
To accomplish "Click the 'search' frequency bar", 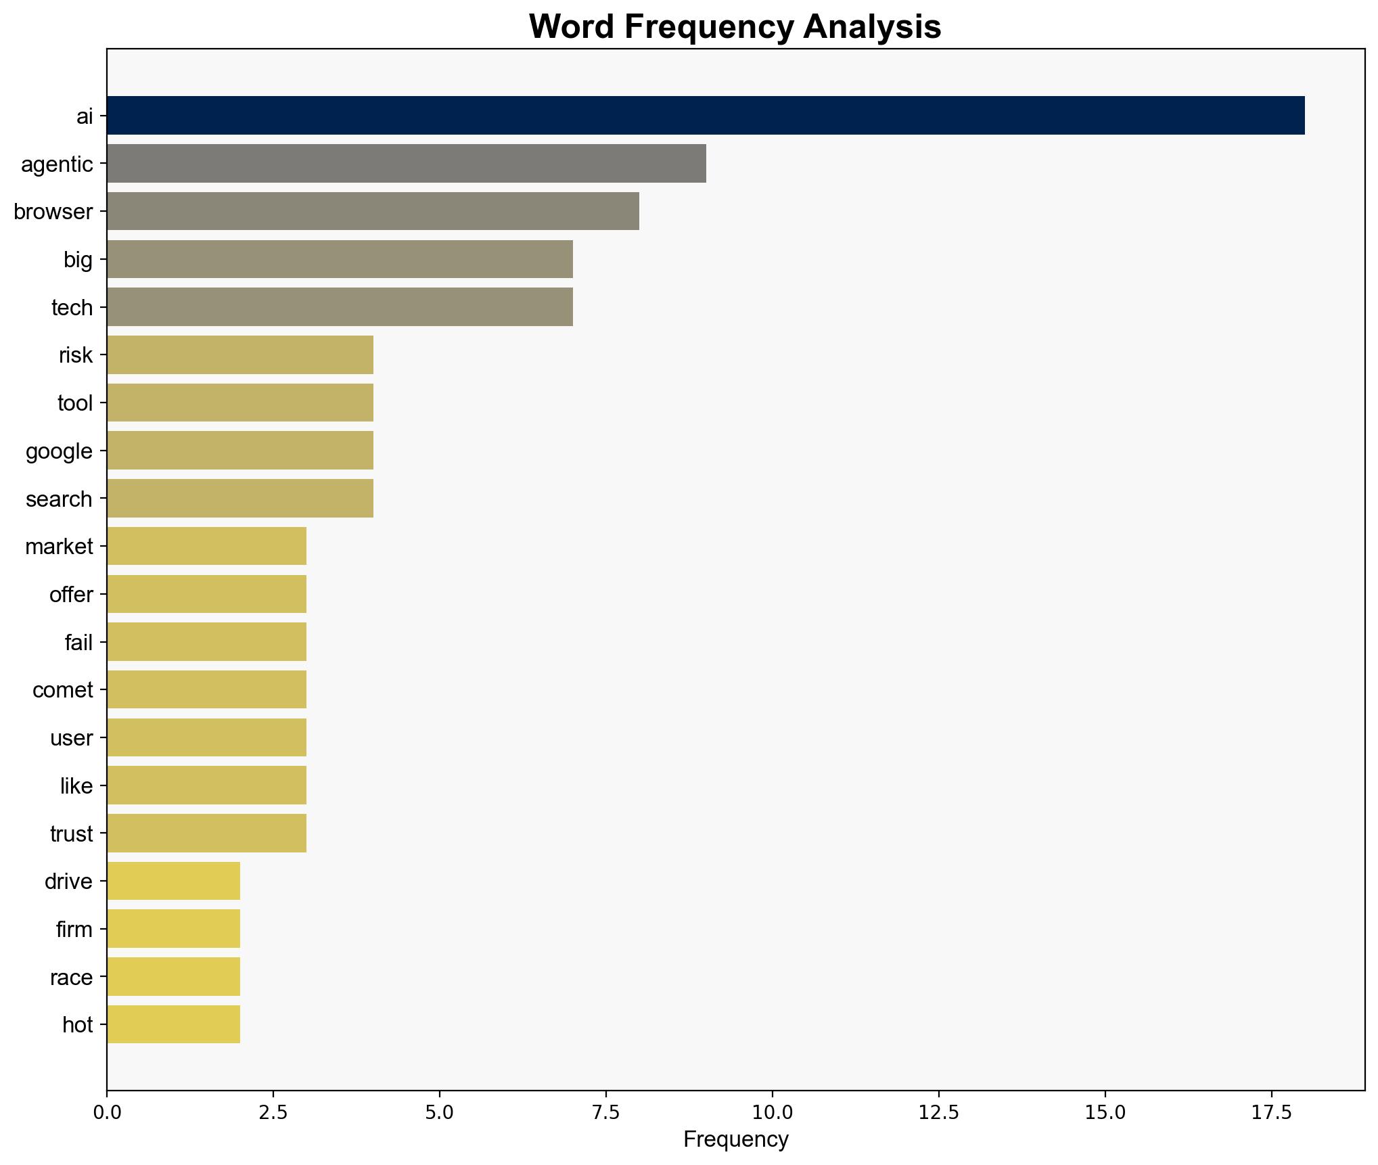I will 239,499.
